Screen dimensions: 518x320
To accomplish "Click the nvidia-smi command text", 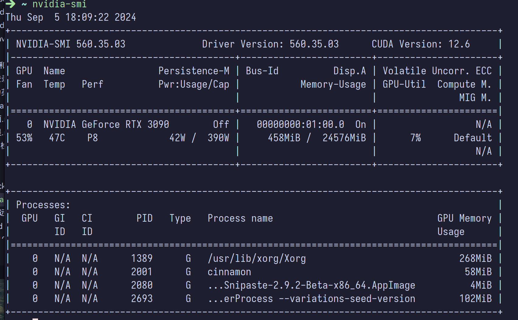I will point(59,4).
